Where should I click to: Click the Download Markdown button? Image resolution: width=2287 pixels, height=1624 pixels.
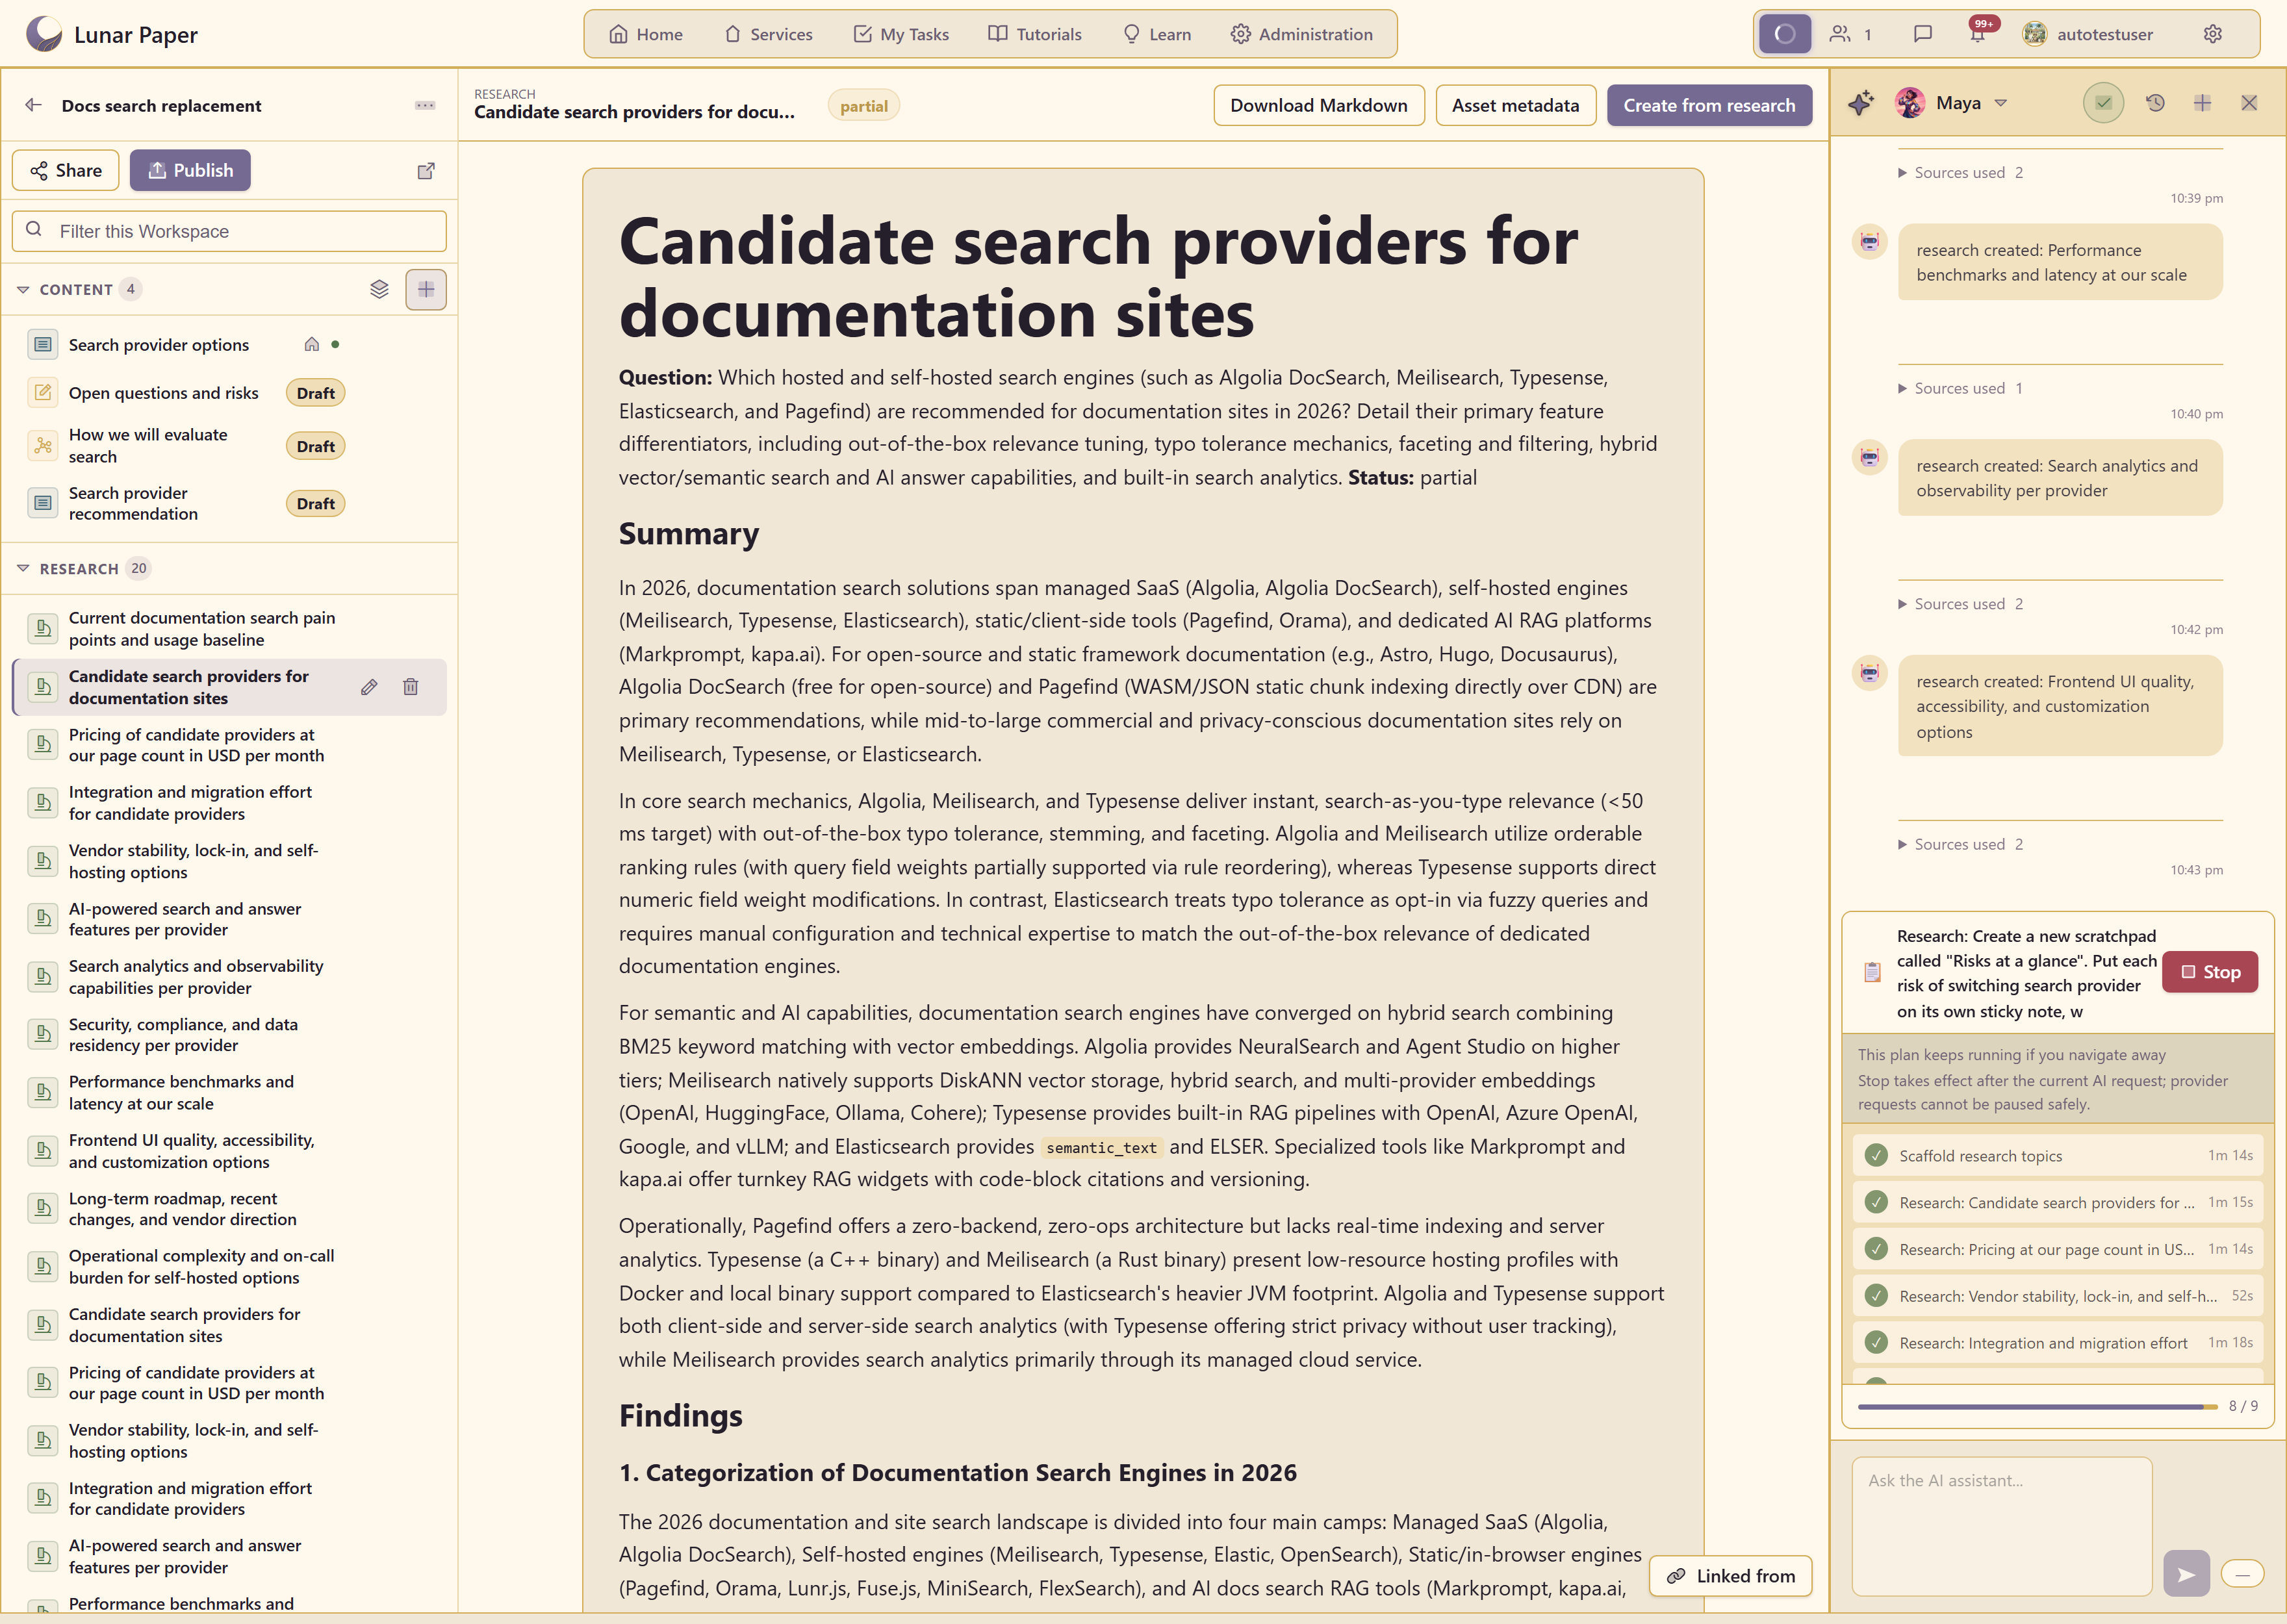1318,105
